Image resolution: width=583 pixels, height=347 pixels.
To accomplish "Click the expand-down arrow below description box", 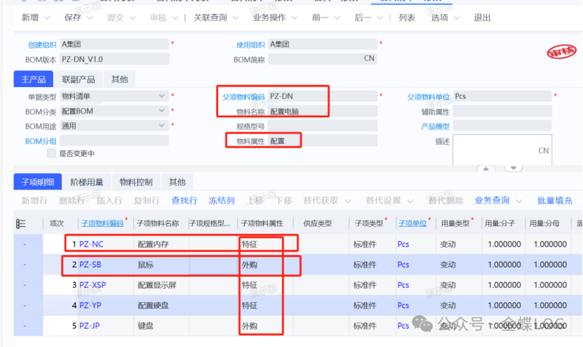I will pyautogui.click(x=514, y=169).
